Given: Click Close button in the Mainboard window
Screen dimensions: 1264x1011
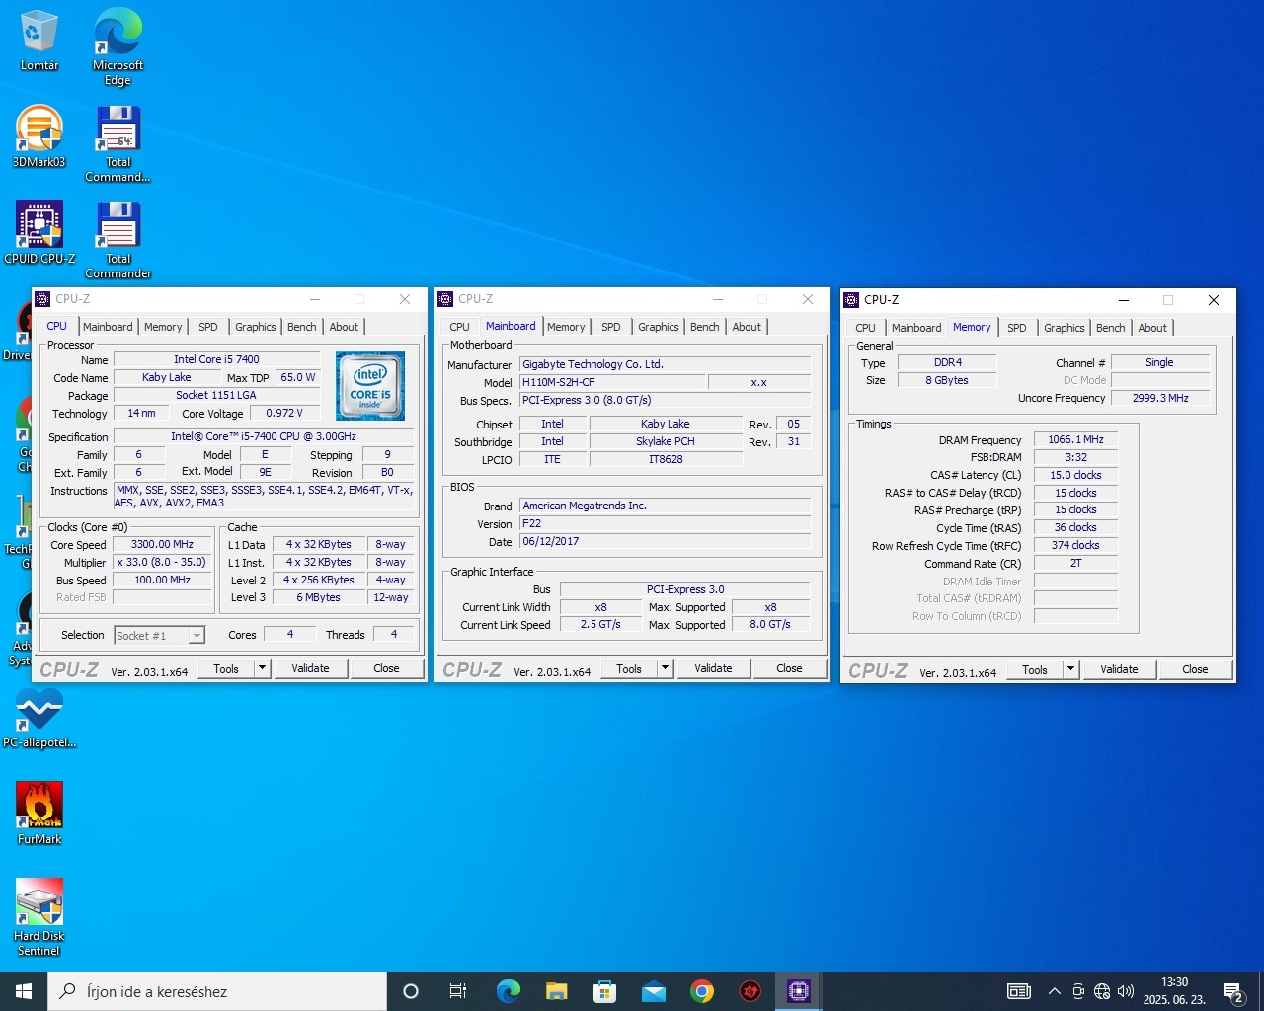Looking at the screenshot, I should [x=789, y=668].
